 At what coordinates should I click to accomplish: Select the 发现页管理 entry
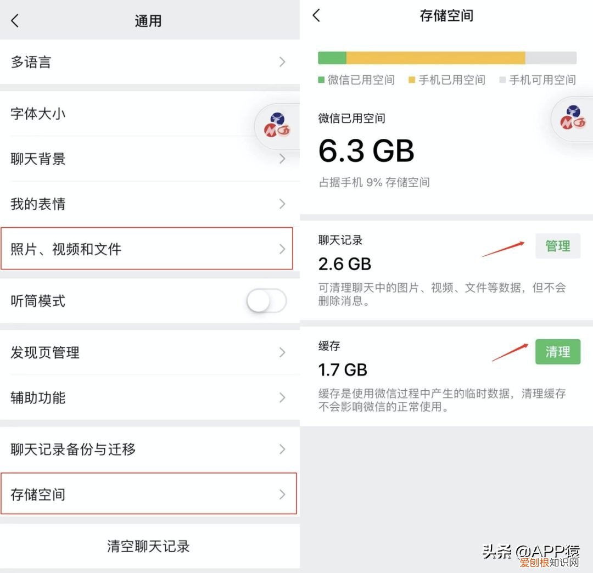148,352
